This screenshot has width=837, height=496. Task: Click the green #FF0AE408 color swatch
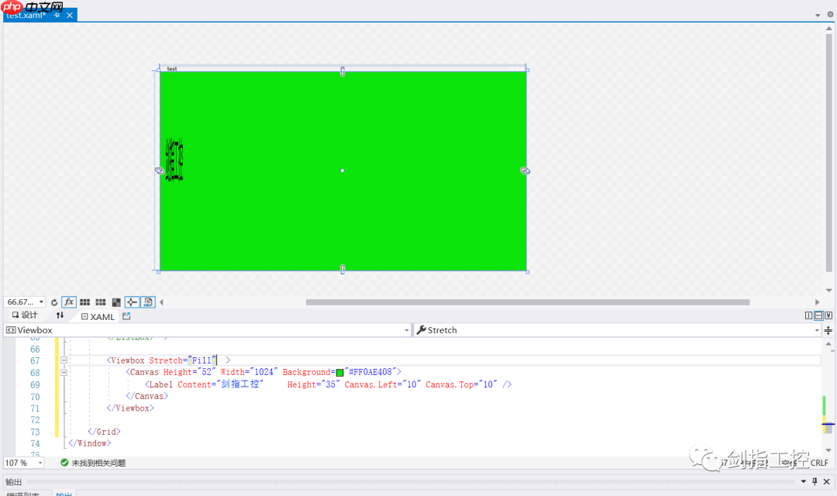[339, 373]
